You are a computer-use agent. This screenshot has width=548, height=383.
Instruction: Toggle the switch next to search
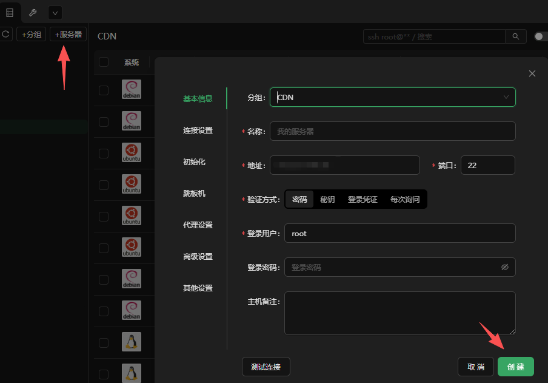coord(541,36)
